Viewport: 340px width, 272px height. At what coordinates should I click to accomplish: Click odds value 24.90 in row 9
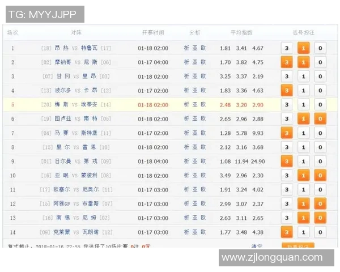point(258,161)
